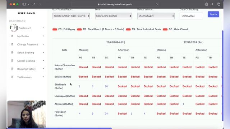The width and height of the screenshot is (230, 129).
Task: Click the red FG : Full Gypsy swatch
Action: point(55,29)
